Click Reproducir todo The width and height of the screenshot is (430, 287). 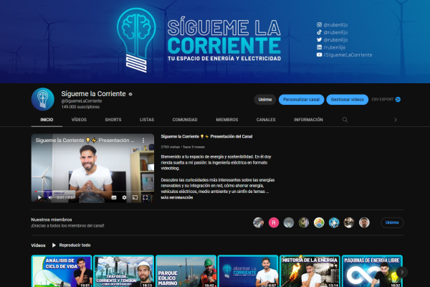click(75, 245)
